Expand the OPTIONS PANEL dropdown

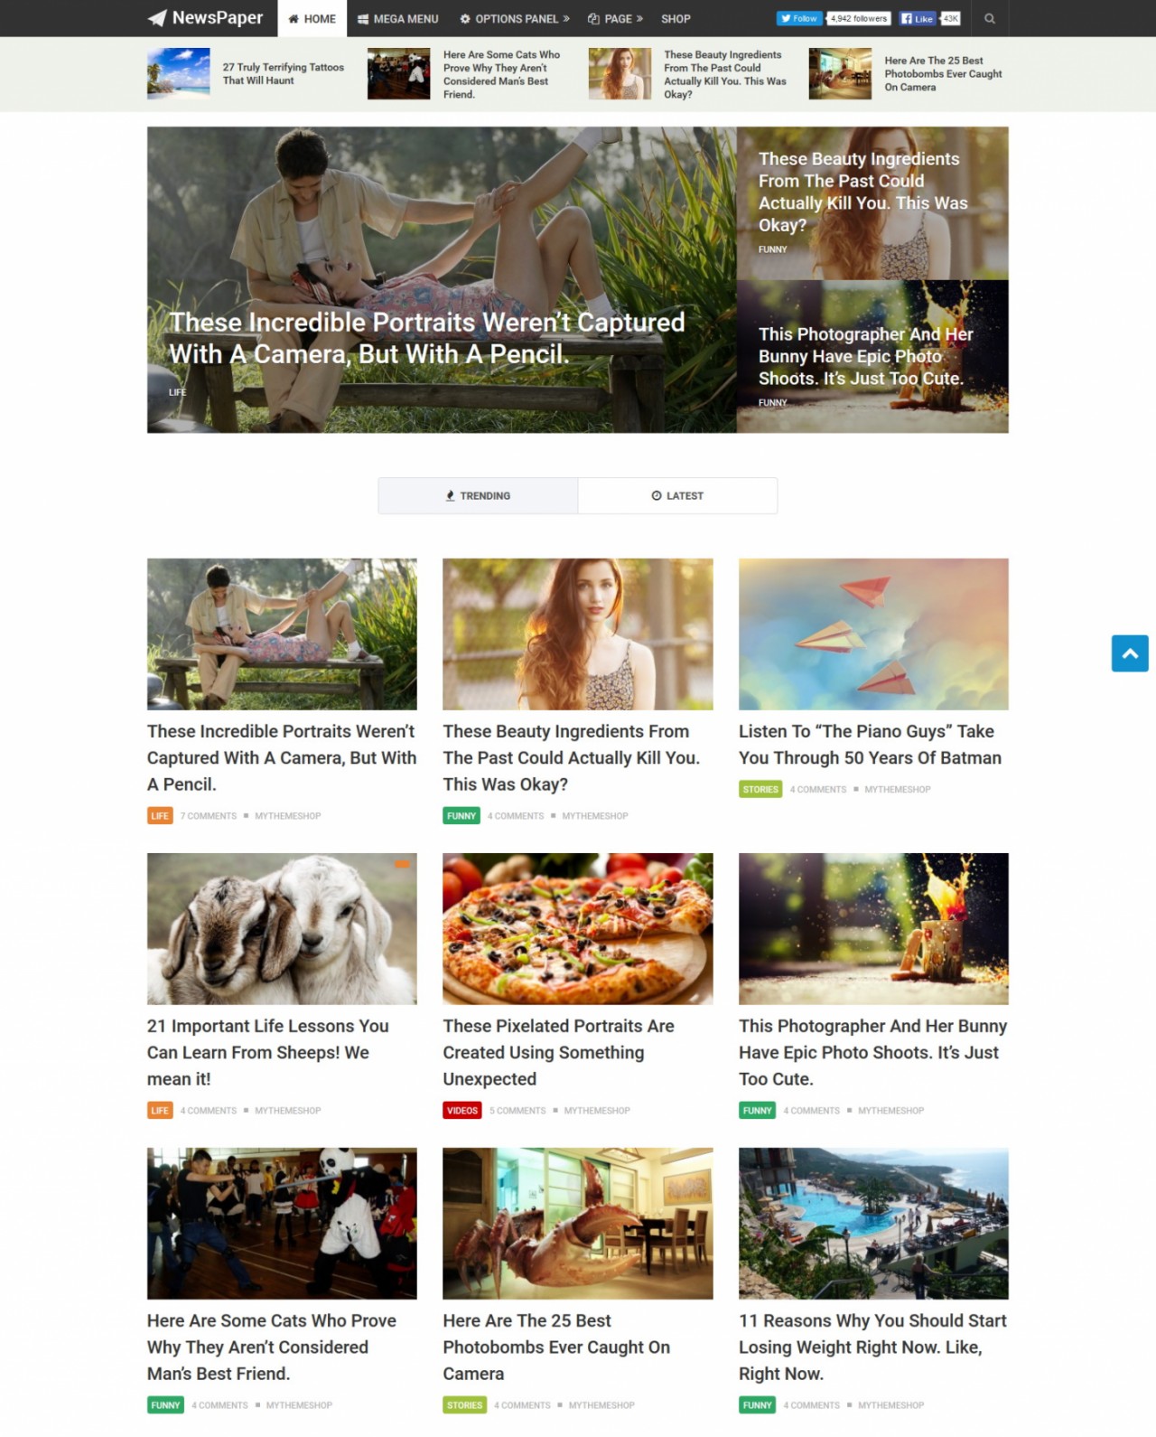(514, 18)
